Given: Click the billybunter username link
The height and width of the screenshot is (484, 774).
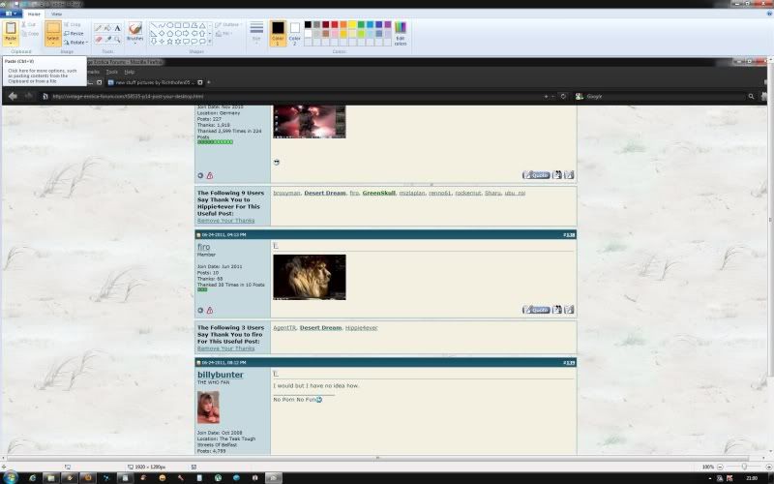Looking at the screenshot, I should tap(220, 375).
